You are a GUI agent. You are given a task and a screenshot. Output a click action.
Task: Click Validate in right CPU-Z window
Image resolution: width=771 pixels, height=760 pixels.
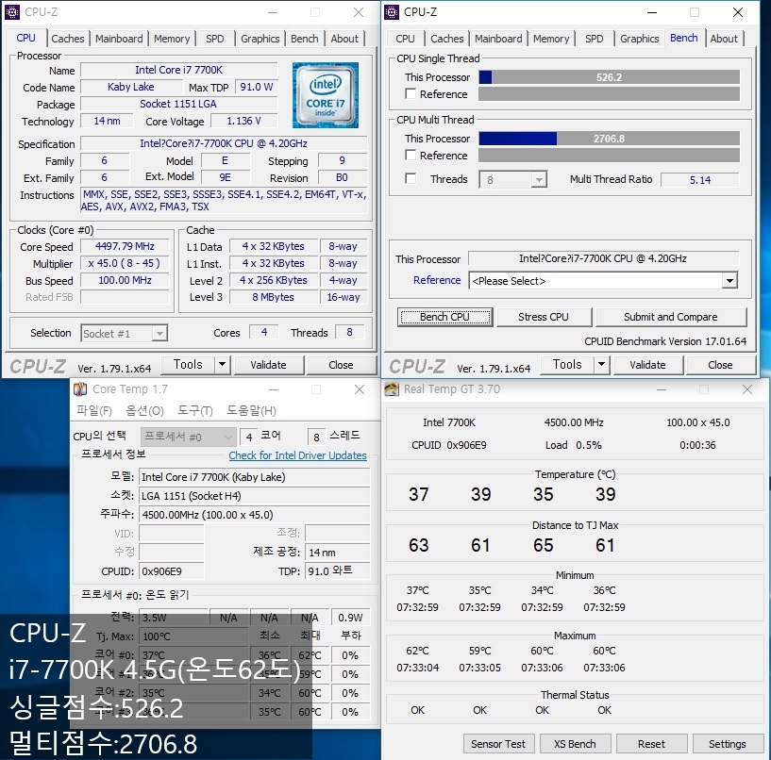click(x=647, y=365)
